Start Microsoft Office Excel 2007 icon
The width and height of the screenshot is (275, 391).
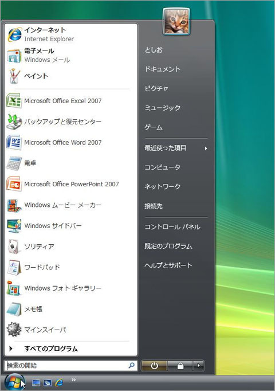tap(14, 101)
